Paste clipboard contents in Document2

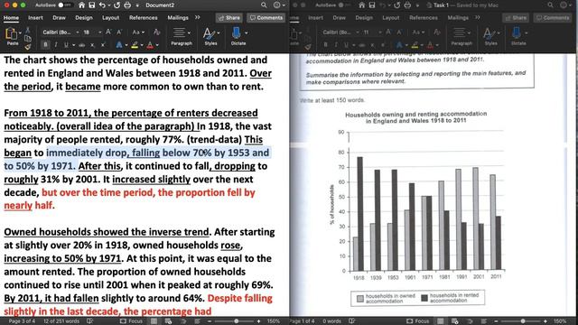(x=11, y=36)
